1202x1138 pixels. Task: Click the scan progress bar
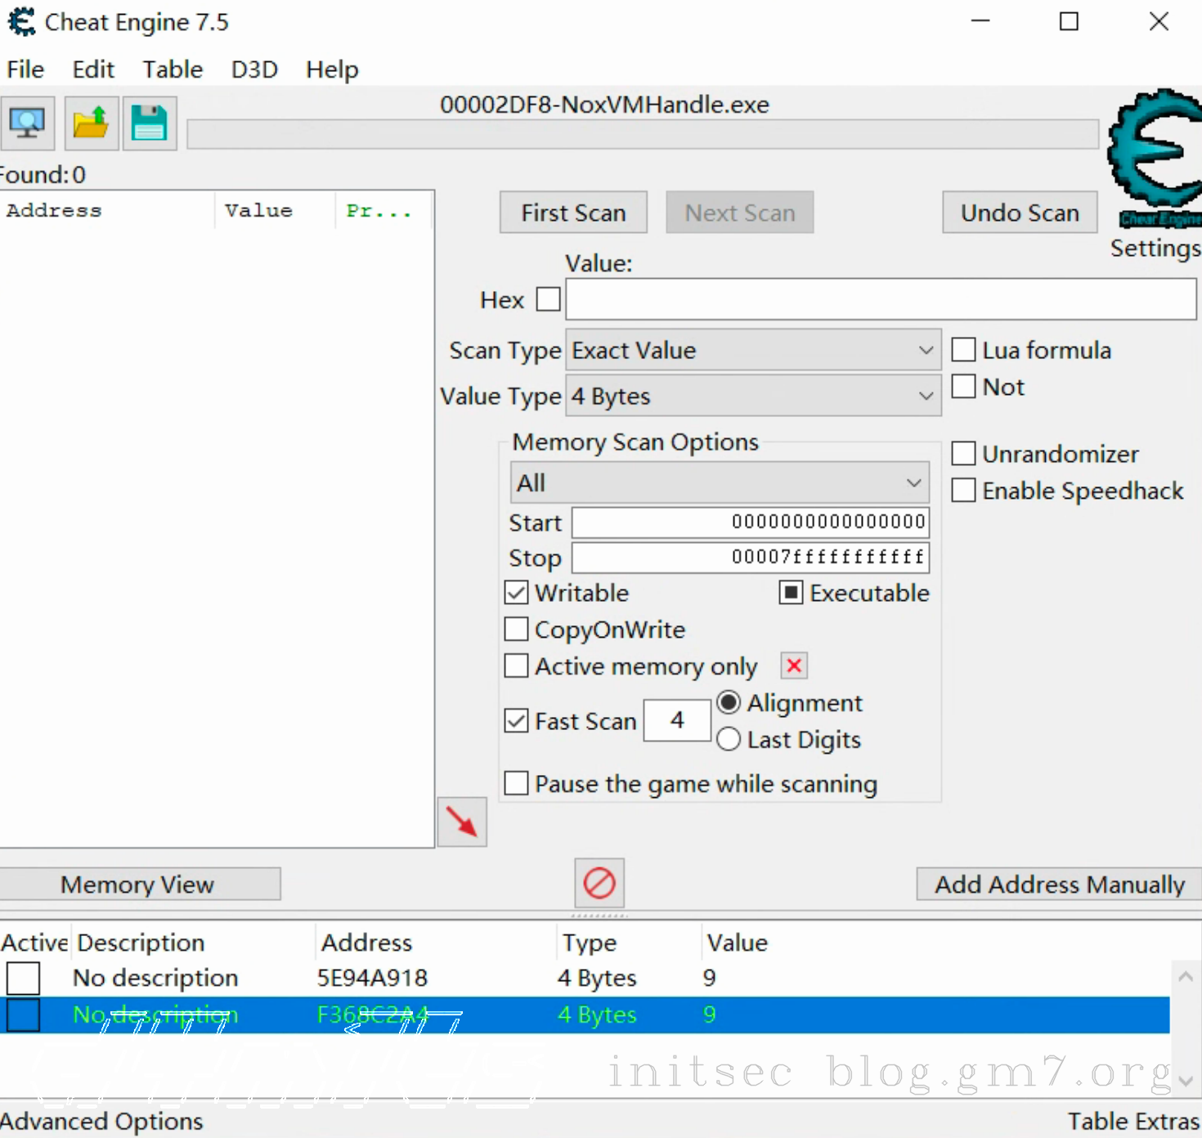[642, 135]
